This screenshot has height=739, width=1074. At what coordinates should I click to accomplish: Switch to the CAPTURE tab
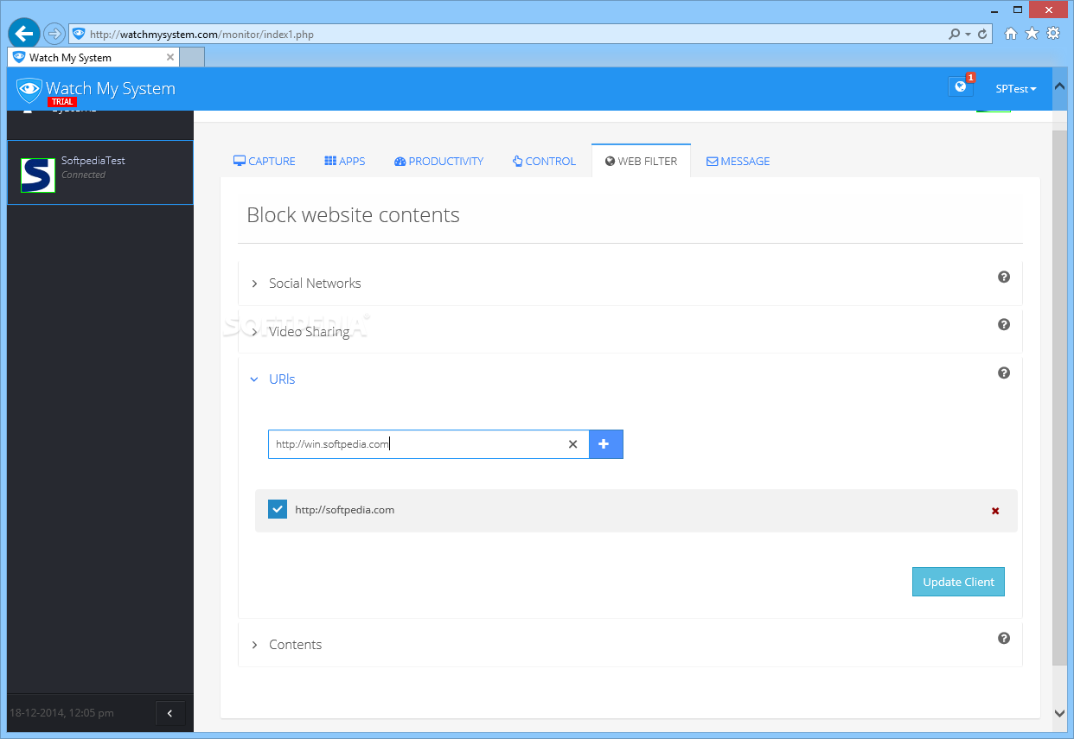[265, 161]
